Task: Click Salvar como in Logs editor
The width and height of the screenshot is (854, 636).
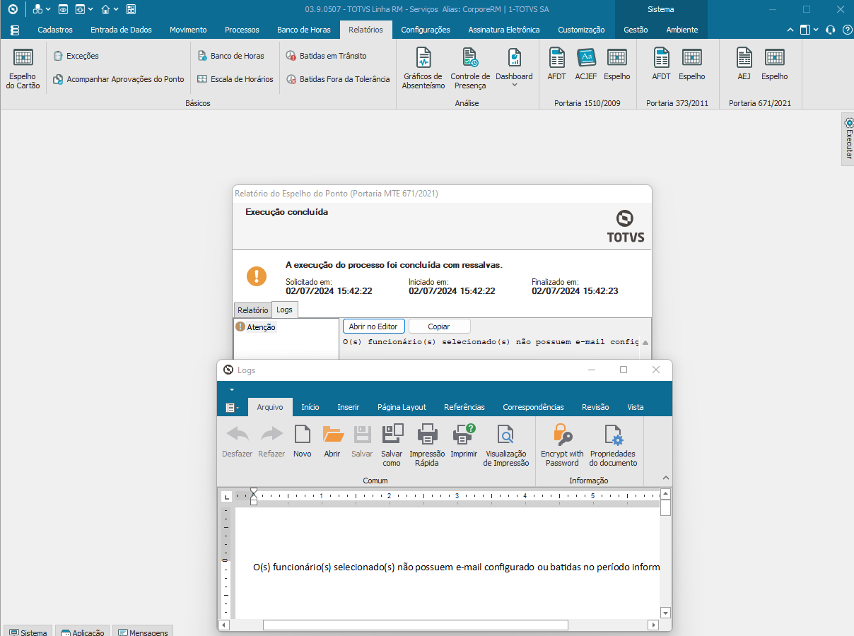Action: pyautogui.click(x=392, y=445)
